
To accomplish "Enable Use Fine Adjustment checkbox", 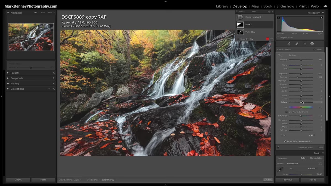I will pos(287,112).
